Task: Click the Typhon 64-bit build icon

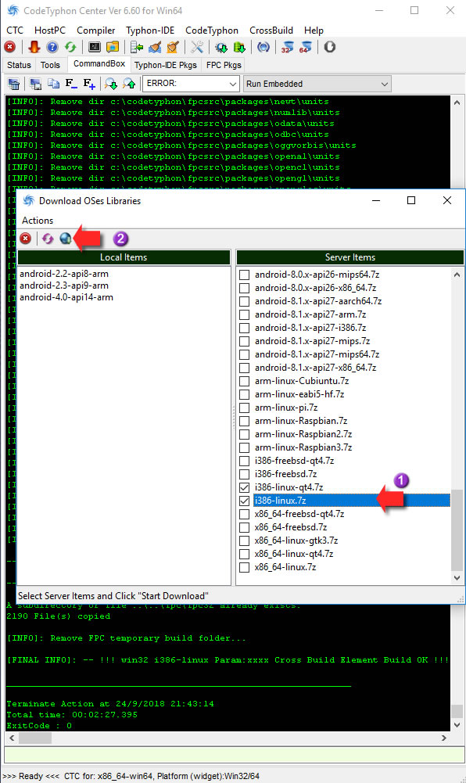Action: (x=306, y=47)
